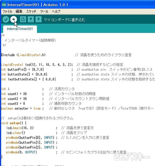The height and width of the screenshot is (166, 155).
Task: Open the ツール menu
Action: (x=44, y=11)
